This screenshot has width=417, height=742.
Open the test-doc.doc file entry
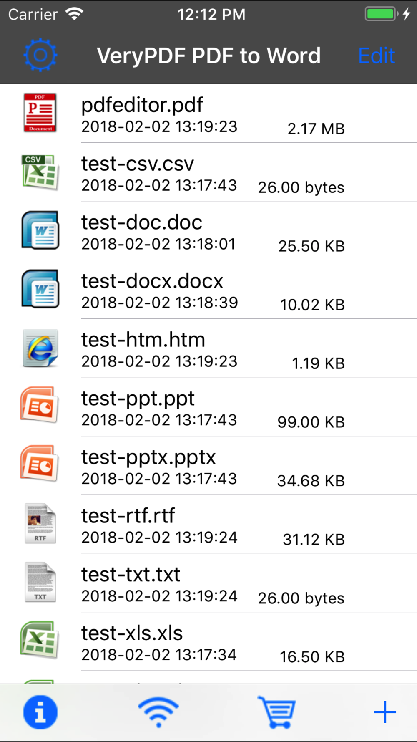point(208,231)
